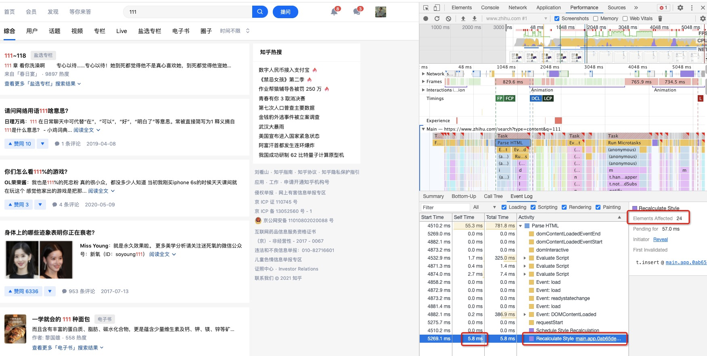Sort Event Log by the Self Time column
707x356 pixels.
tap(468, 217)
